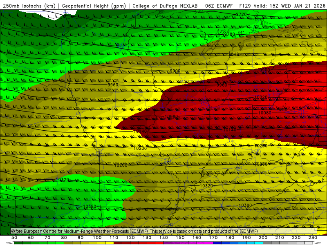Click the ECMWF copyright notice banner
The height and width of the screenshot is (245, 327).
[x=164, y=231]
